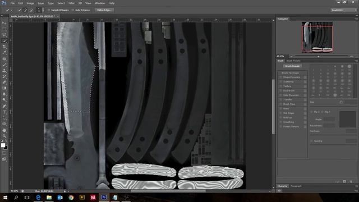This screenshot has width=359, height=202.
Task: Open the Layer menu
Action: tap(41, 3)
